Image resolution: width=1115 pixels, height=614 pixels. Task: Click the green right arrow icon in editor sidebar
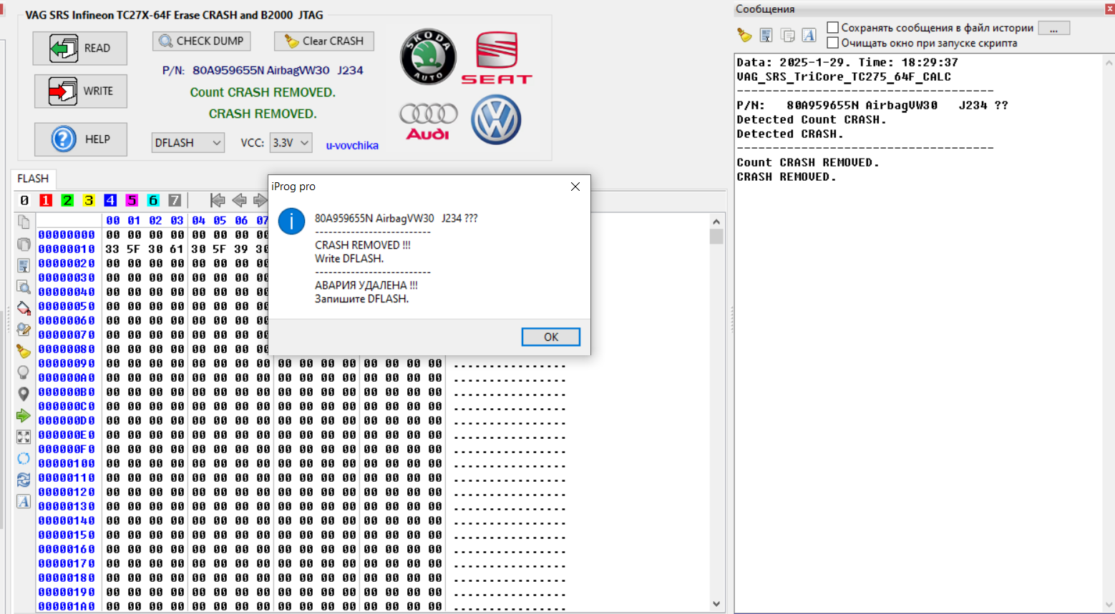click(x=24, y=415)
